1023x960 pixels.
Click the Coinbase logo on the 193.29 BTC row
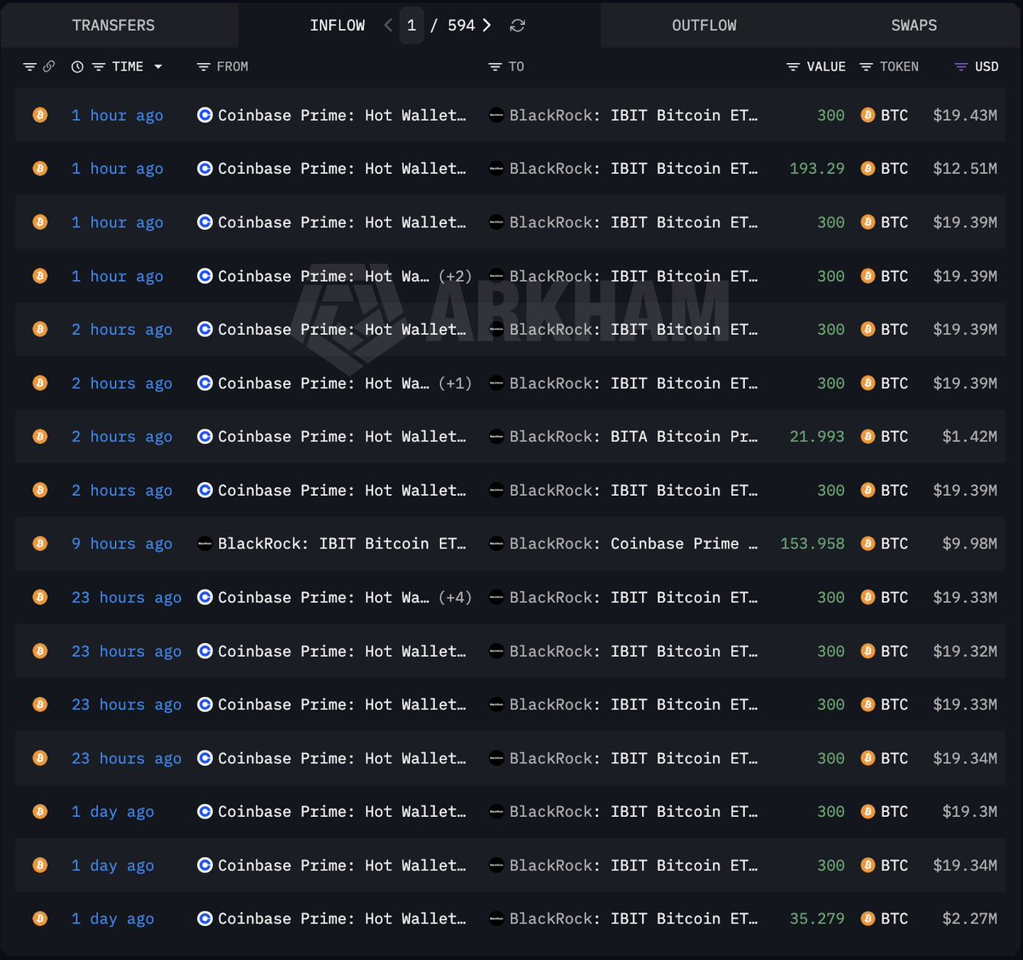point(205,169)
